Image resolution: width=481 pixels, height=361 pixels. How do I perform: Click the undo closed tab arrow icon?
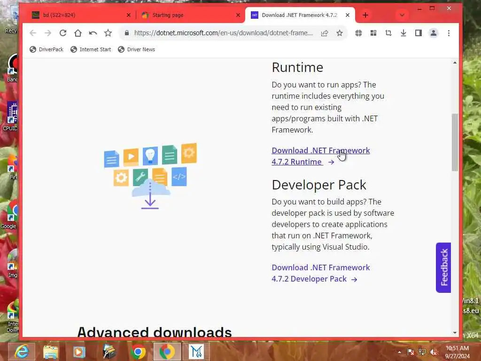(93, 33)
